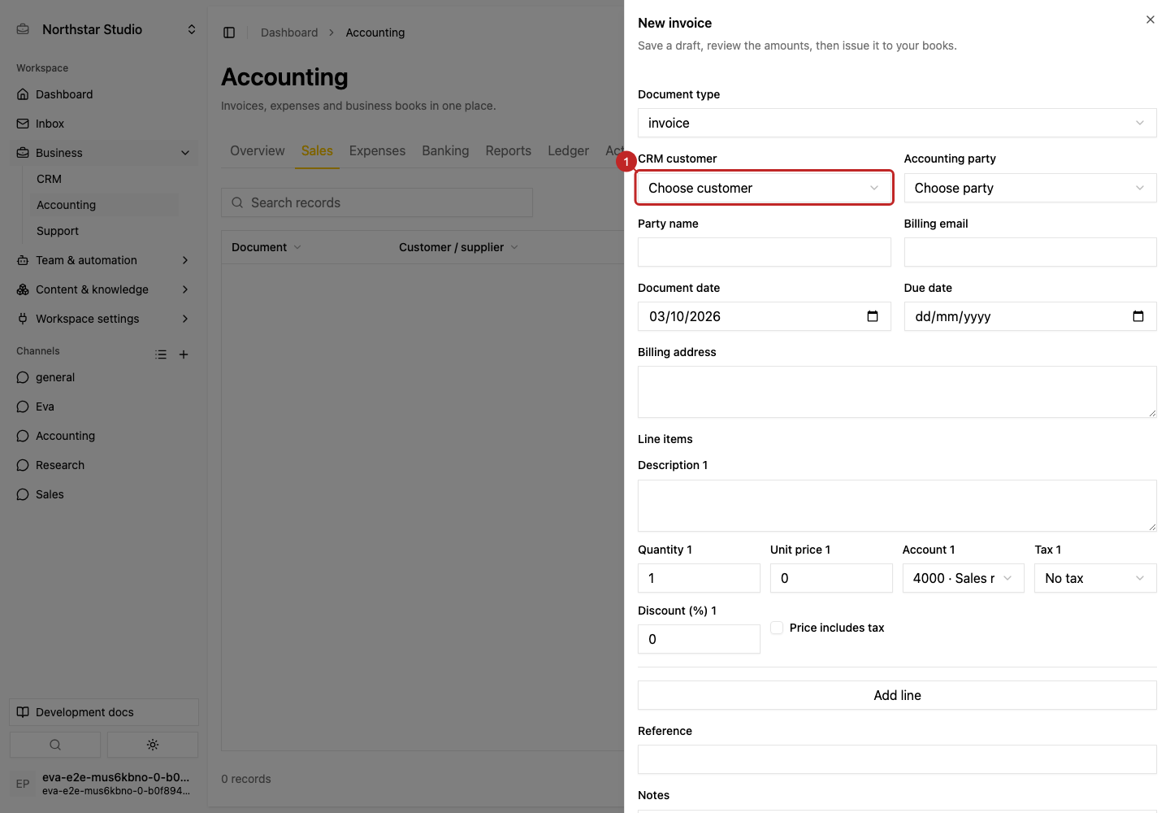Image resolution: width=1170 pixels, height=813 pixels.
Task: Click the search magnifier button in sidebar footer
Action: point(55,745)
